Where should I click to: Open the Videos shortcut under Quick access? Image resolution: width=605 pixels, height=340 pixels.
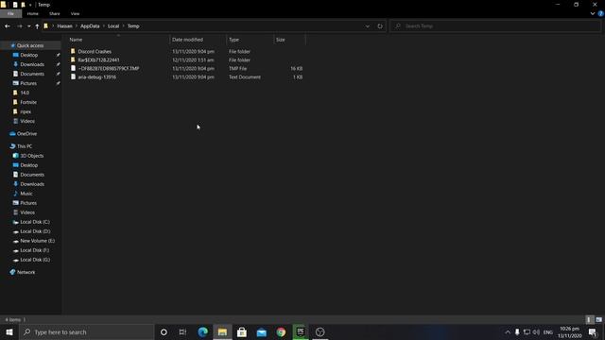[27, 121]
